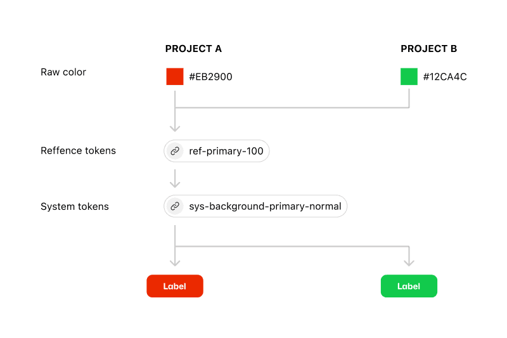Click the red Label button
This screenshot has width=507, height=338.
point(175,286)
